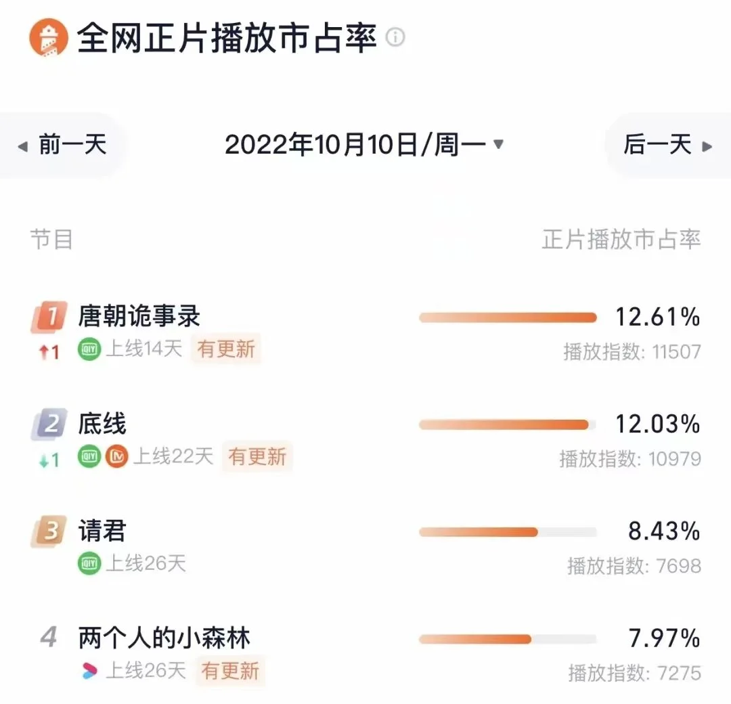Click the Mango TV icon under 底线
The height and width of the screenshot is (704, 731).
pos(116,456)
